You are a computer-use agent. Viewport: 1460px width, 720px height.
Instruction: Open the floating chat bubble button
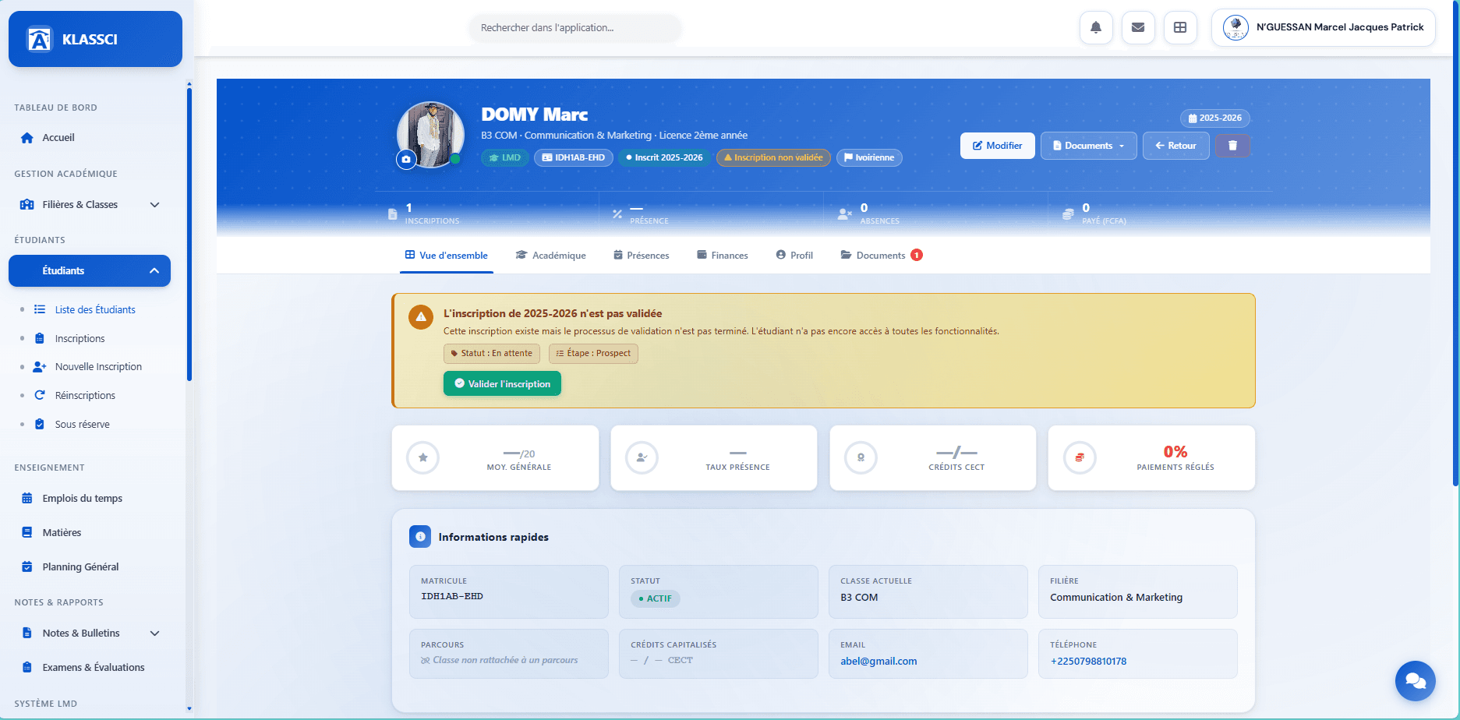pyautogui.click(x=1416, y=681)
